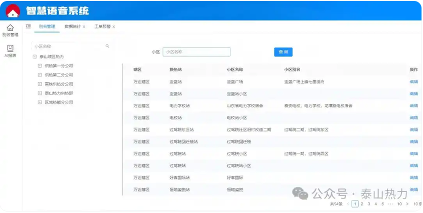
Task: Expand the 供热第二分公司 node
Action: tap(40, 75)
